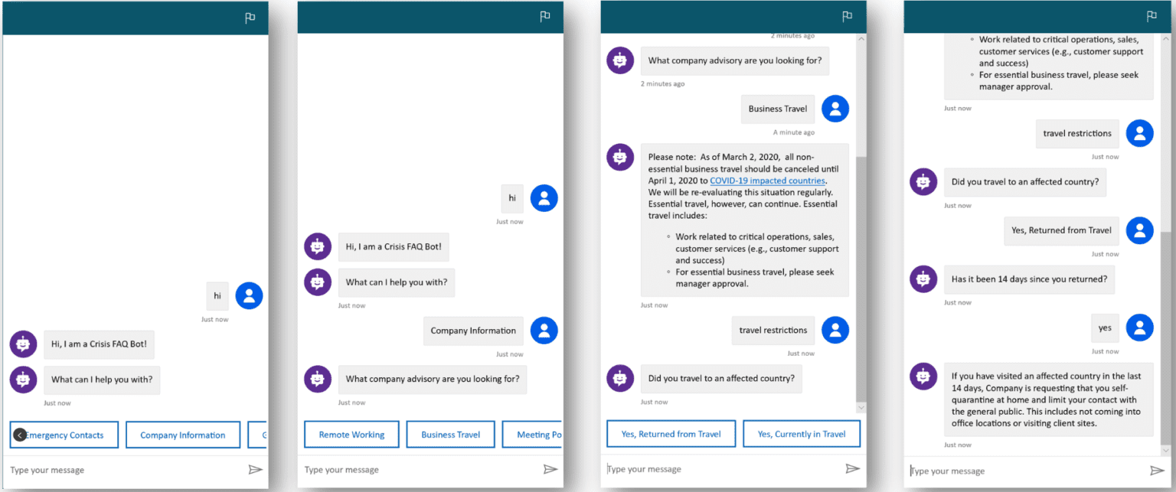Click the send arrow in the fourth chat panel

(x=1156, y=471)
